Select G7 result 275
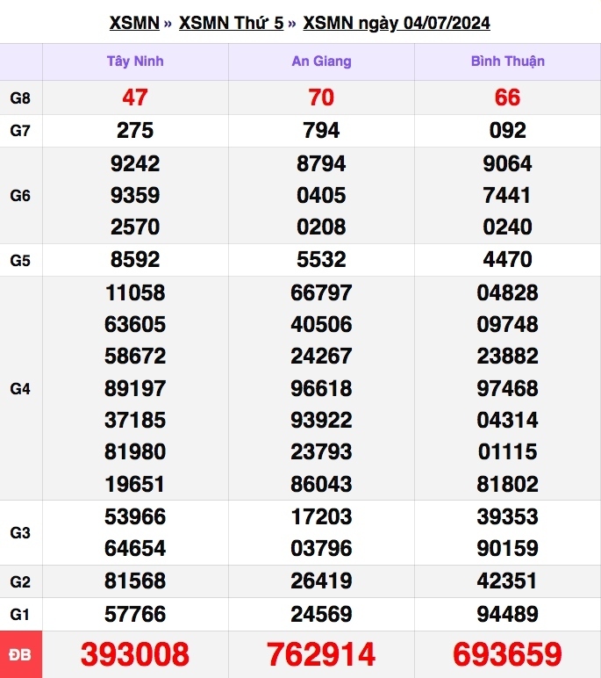This screenshot has width=601, height=678. tap(135, 131)
